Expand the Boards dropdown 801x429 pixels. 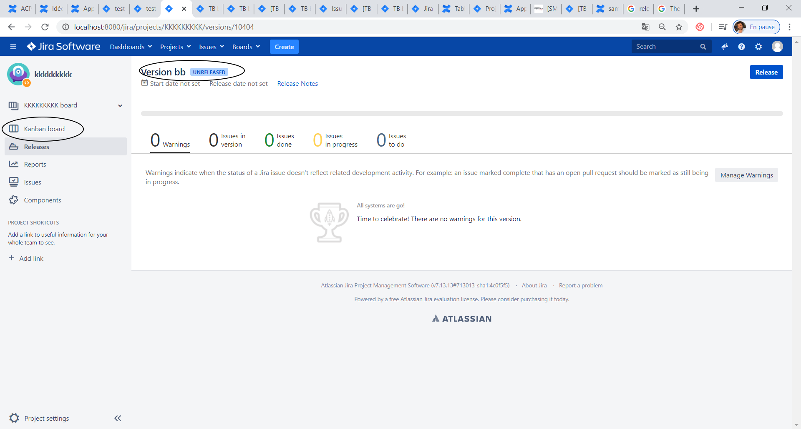point(246,47)
